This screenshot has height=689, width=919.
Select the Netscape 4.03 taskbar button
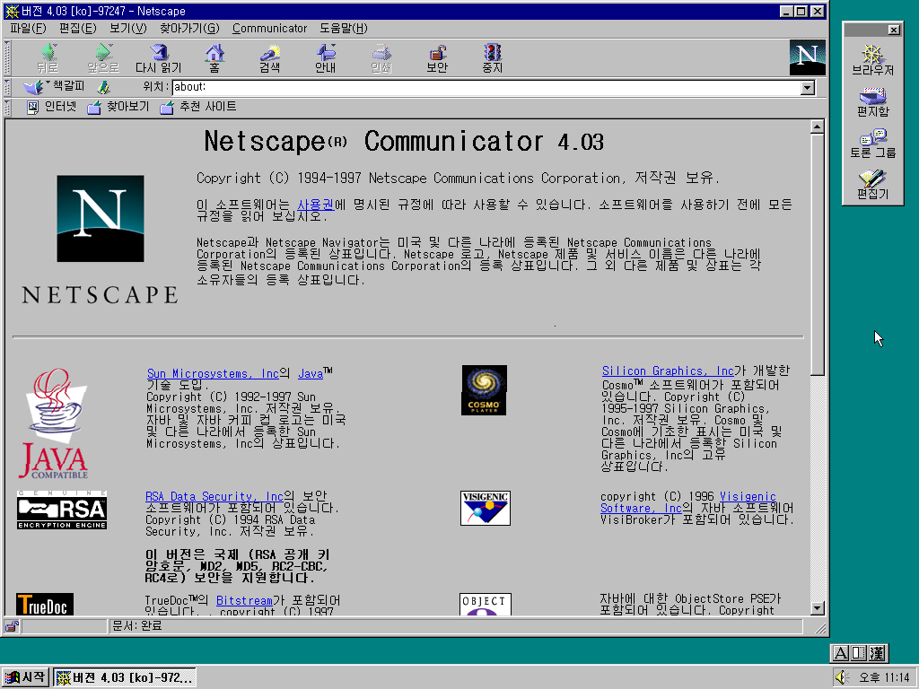tap(125, 677)
